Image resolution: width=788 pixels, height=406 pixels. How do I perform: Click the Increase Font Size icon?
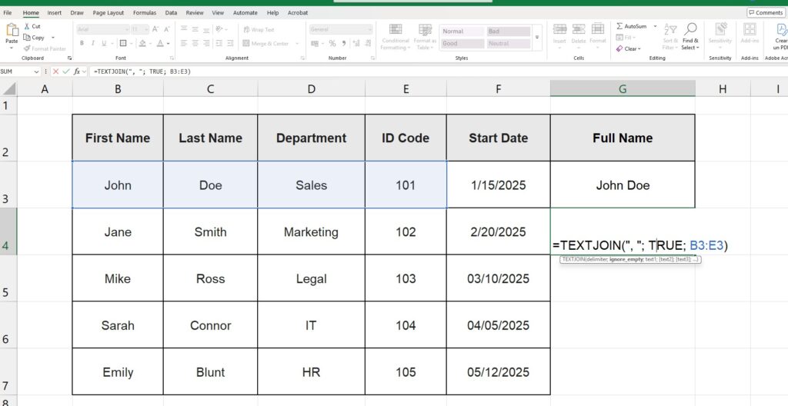click(x=155, y=30)
